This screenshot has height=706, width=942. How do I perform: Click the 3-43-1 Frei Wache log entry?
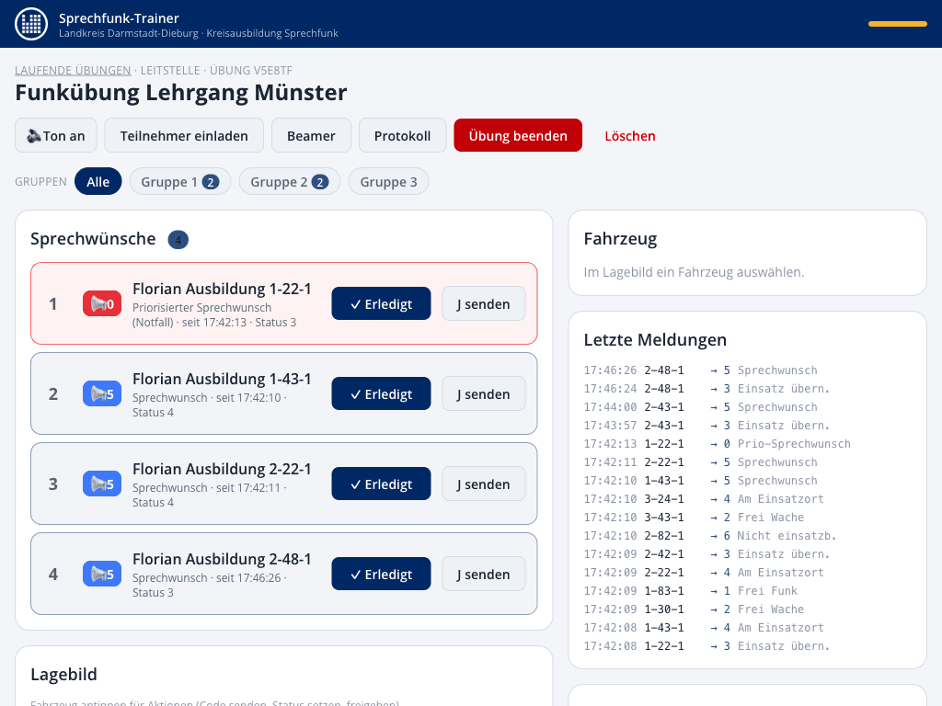747,518
